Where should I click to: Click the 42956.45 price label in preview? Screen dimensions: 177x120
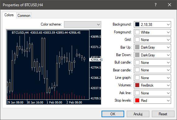point(96,60)
